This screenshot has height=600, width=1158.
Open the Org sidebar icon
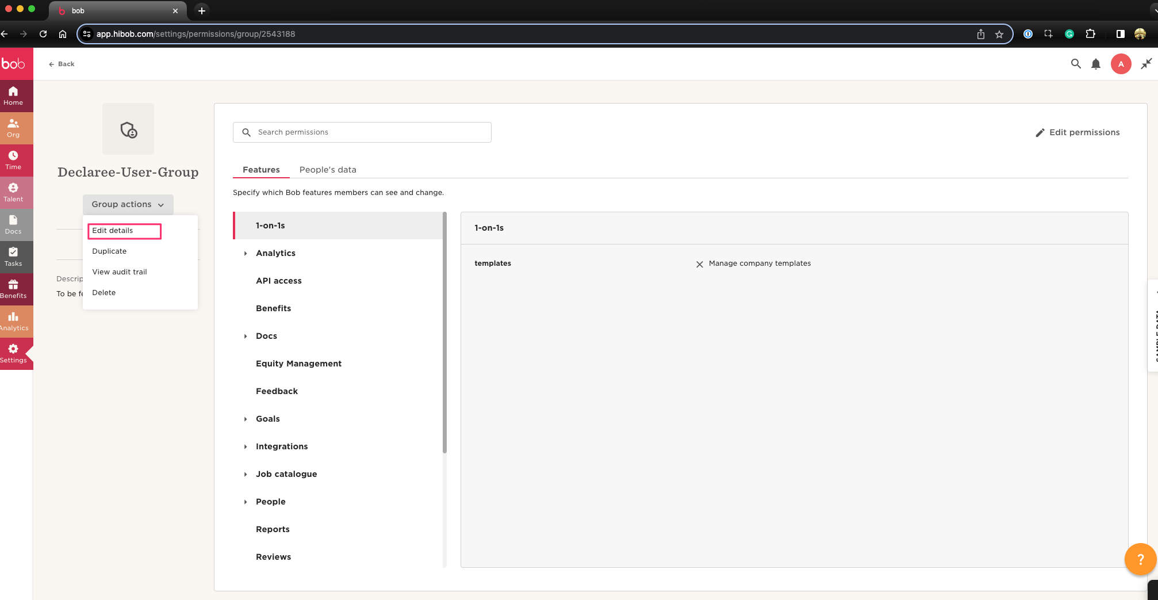tap(13, 128)
